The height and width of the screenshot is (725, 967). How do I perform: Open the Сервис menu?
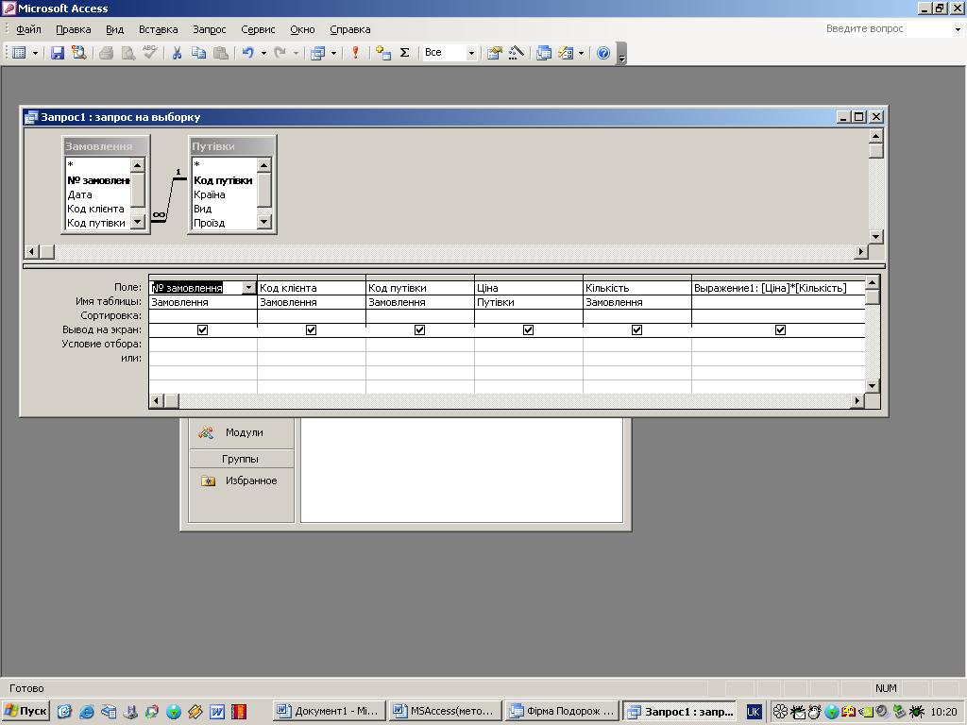tap(258, 29)
